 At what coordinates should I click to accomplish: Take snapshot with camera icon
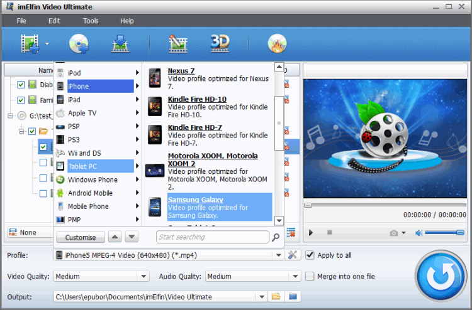(x=394, y=233)
